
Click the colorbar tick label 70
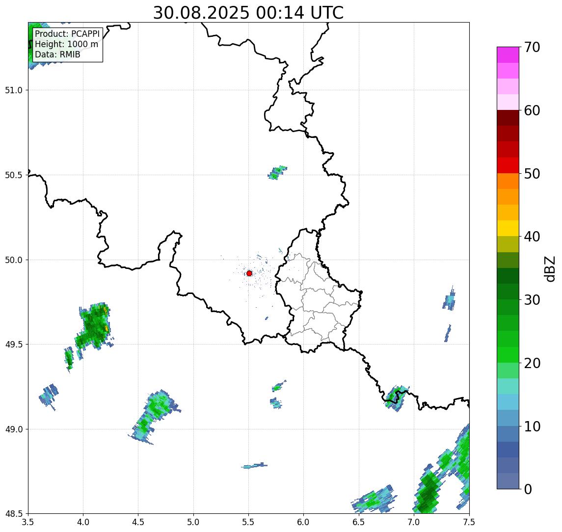click(532, 47)
